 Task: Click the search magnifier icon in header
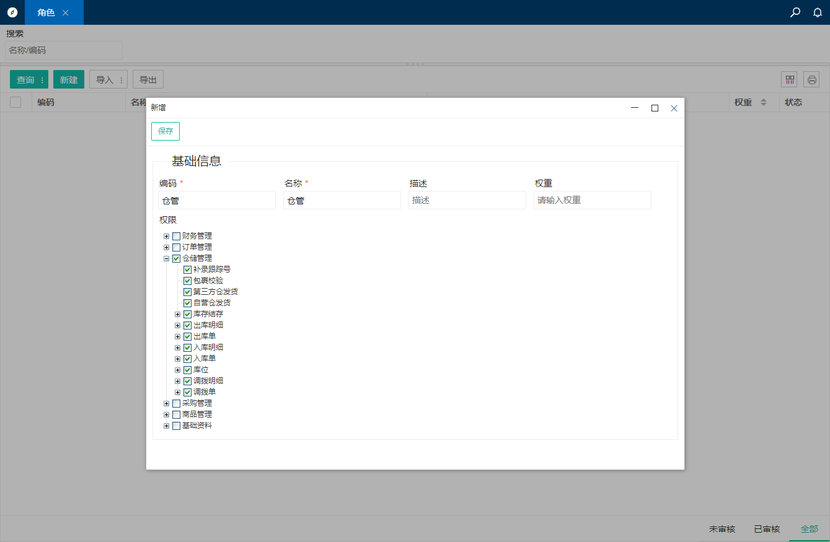click(795, 12)
